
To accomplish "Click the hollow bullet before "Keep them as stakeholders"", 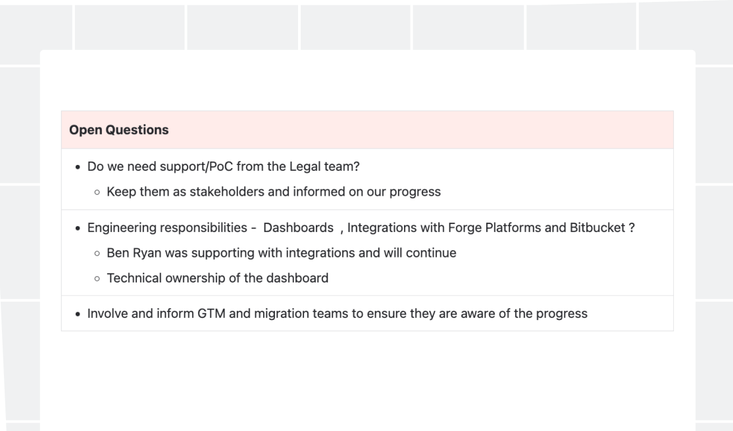I will click(97, 193).
